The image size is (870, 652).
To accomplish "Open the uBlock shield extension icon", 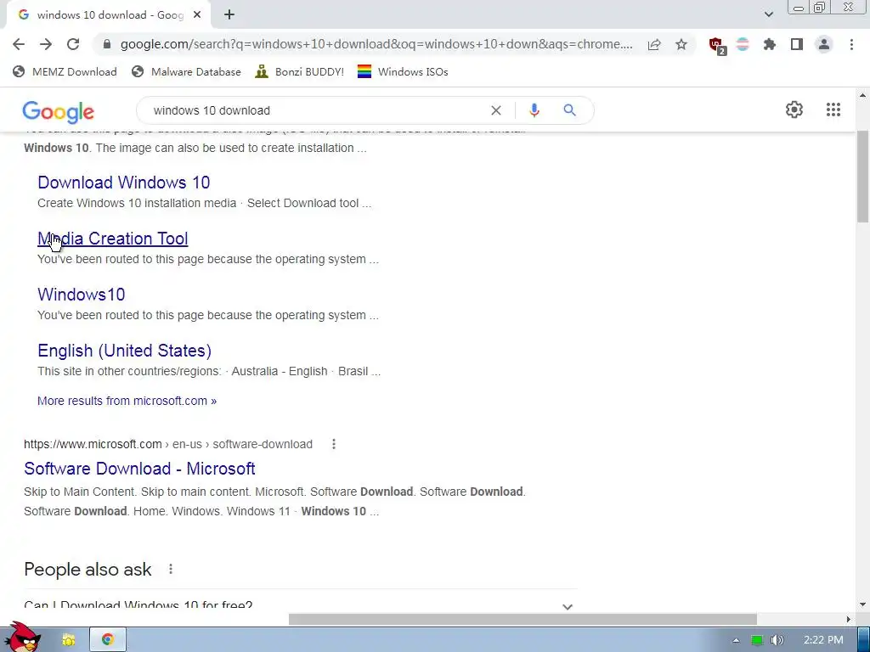I will pos(717,46).
